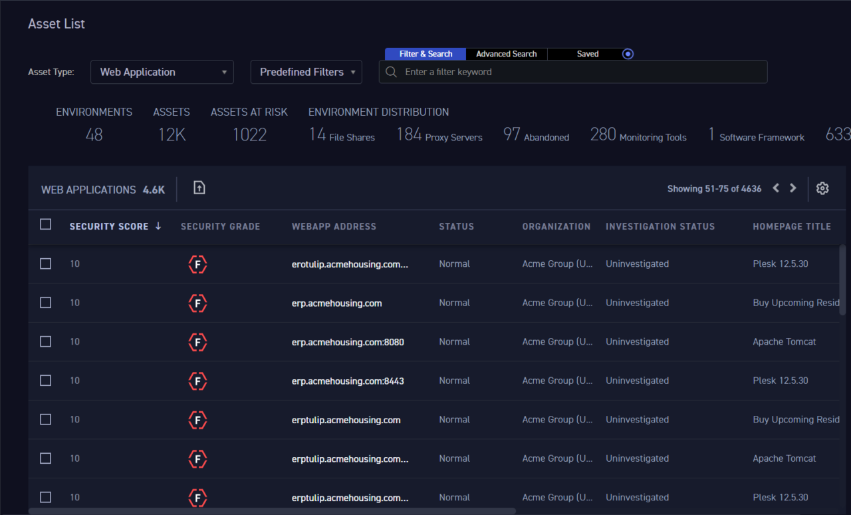Click the sort arrow on Security Score column
The image size is (851, 515).
coord(158,226)
